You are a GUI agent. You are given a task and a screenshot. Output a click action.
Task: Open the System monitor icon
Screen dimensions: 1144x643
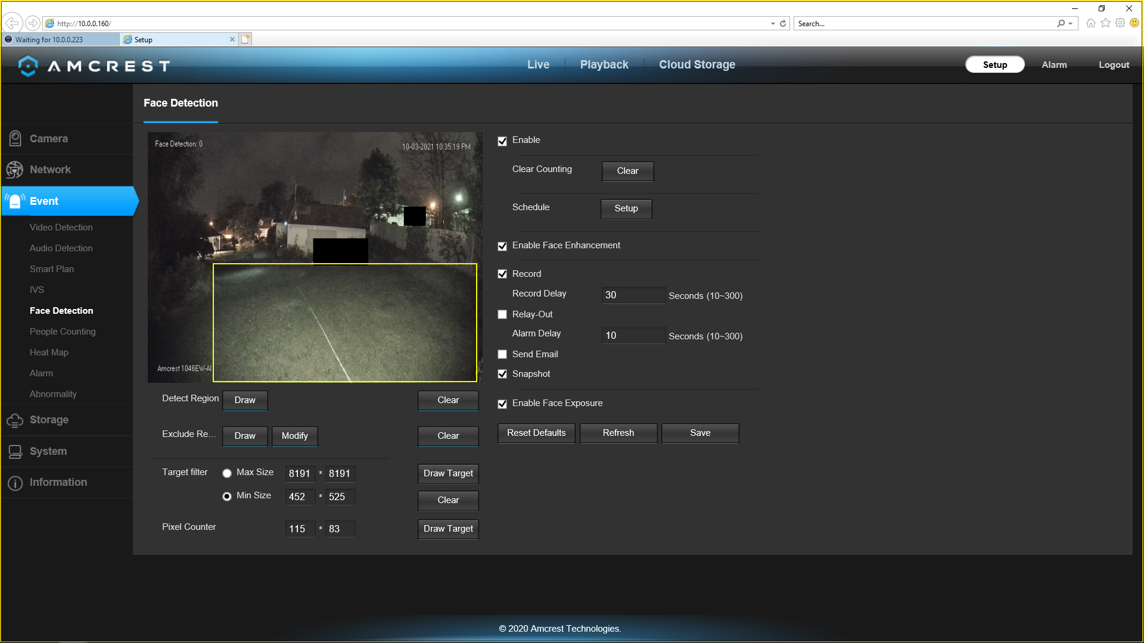tap(15, 452)
